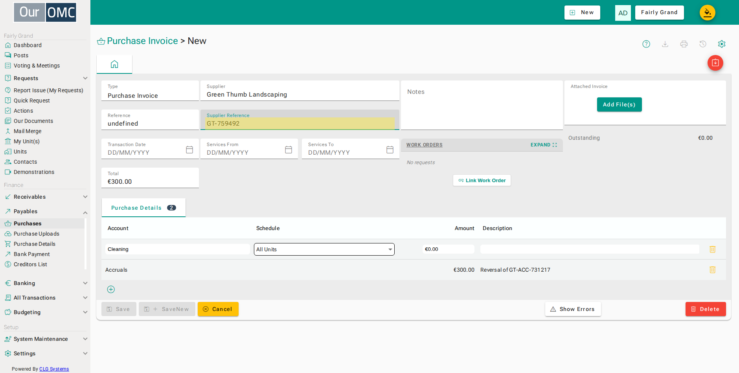Open the All Units schedule dropdown

pyautogui.click(x=324, y=249)
